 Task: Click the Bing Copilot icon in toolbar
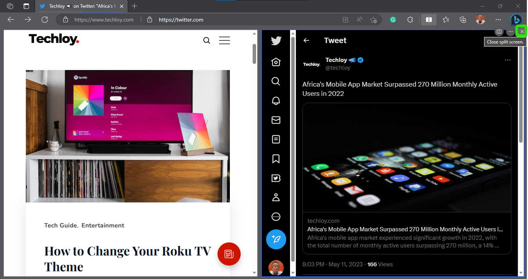pos(516,20)
